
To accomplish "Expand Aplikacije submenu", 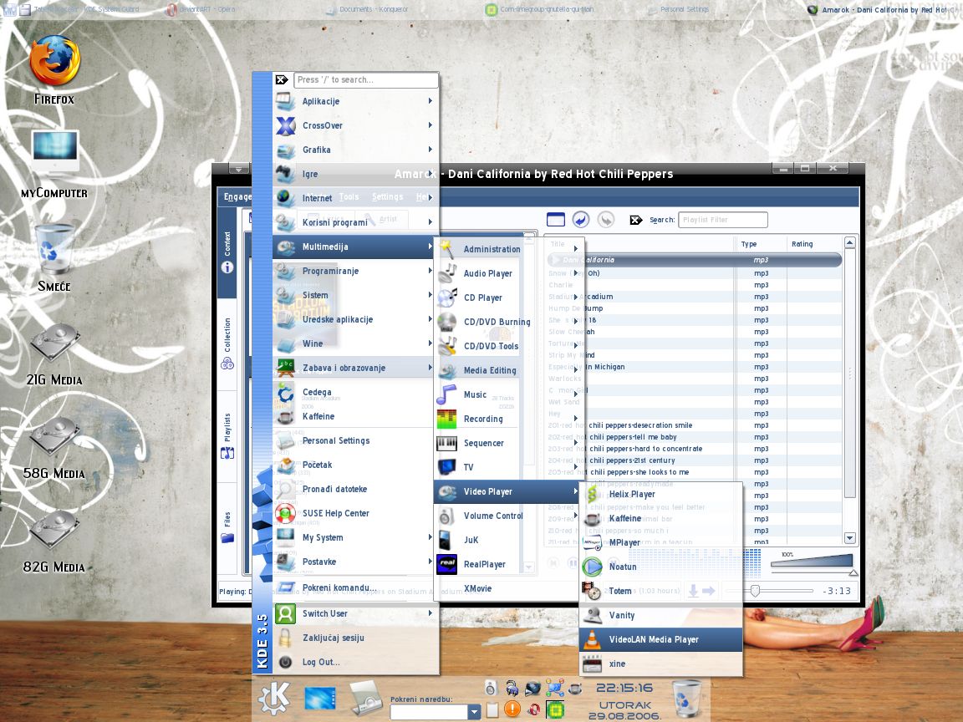I will point(355,101).
